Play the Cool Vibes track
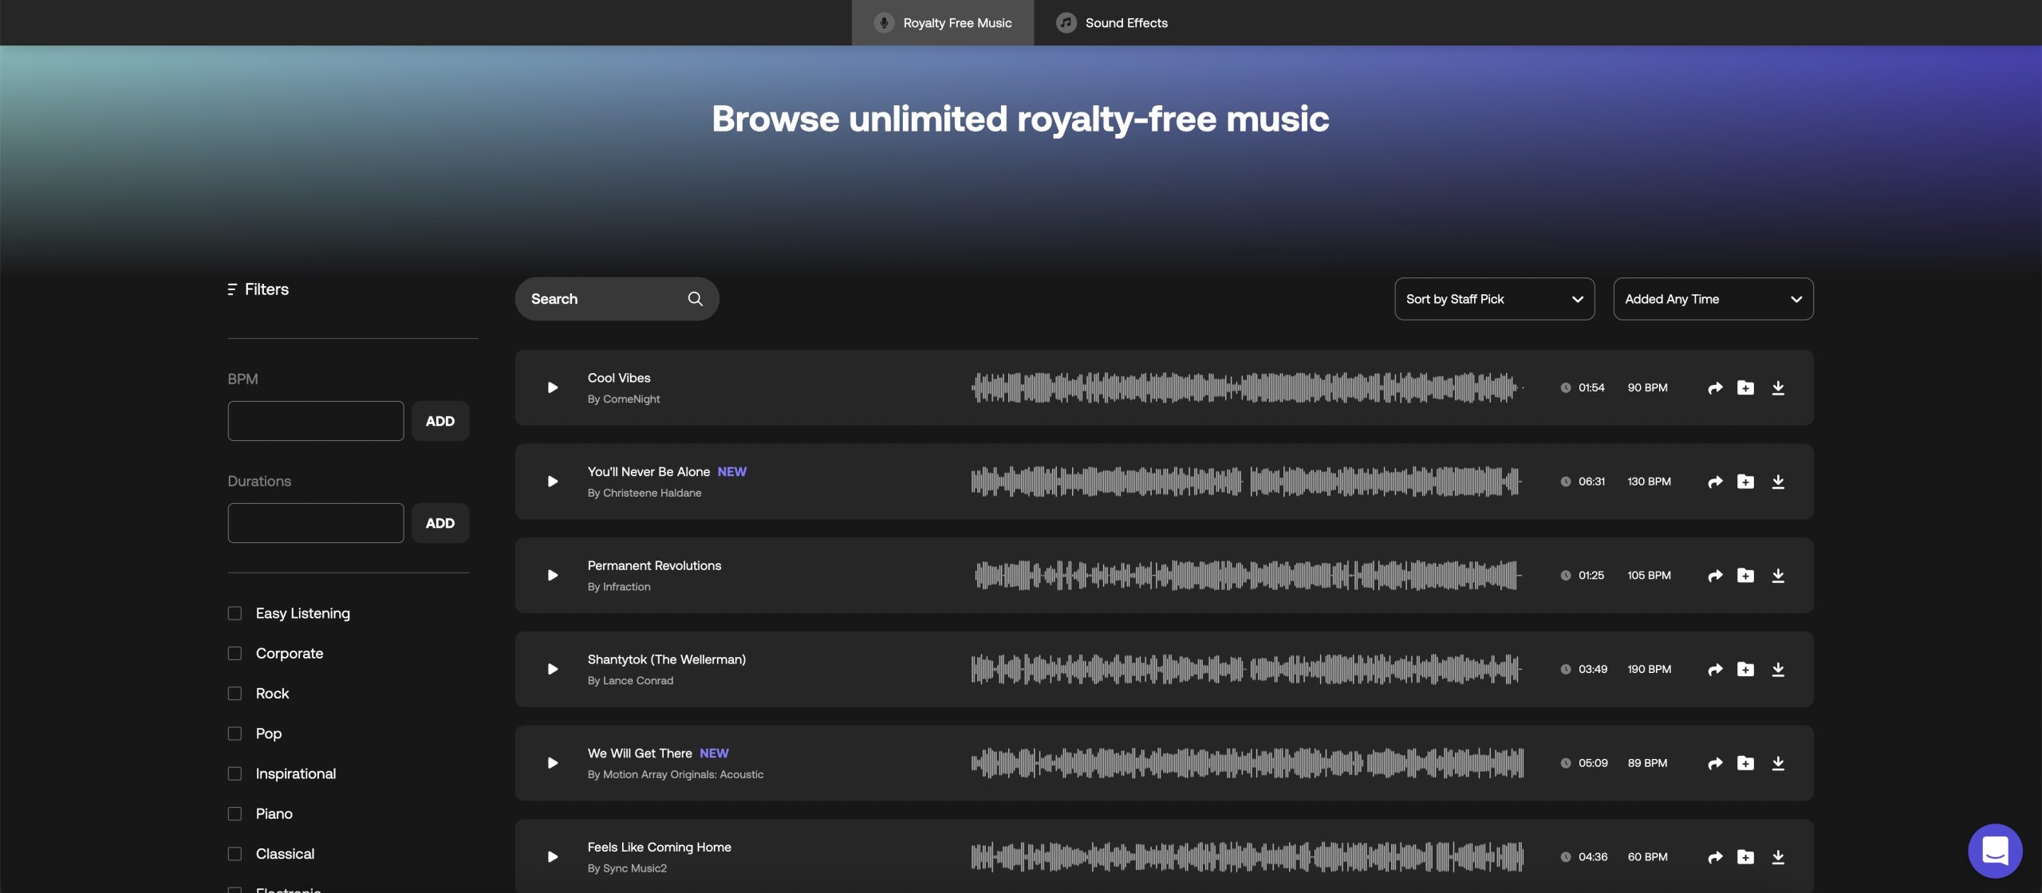Viewport: 2042px width, 893px height. pos(552,387)
